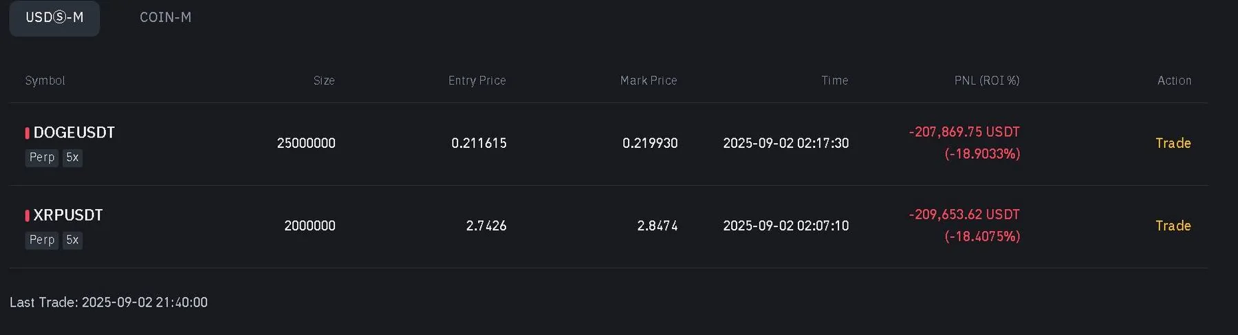Switch to the COIN-M tab
Viewport: 1238px width, 335px height.
tap(165, 18)
